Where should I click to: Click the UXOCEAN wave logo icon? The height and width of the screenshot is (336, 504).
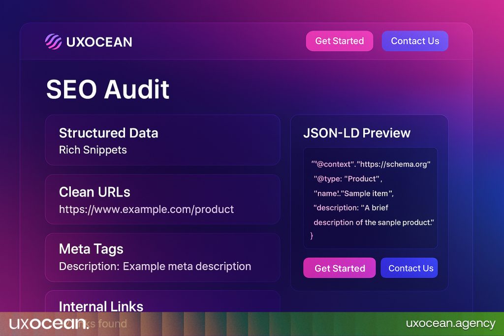coord(53,41)
